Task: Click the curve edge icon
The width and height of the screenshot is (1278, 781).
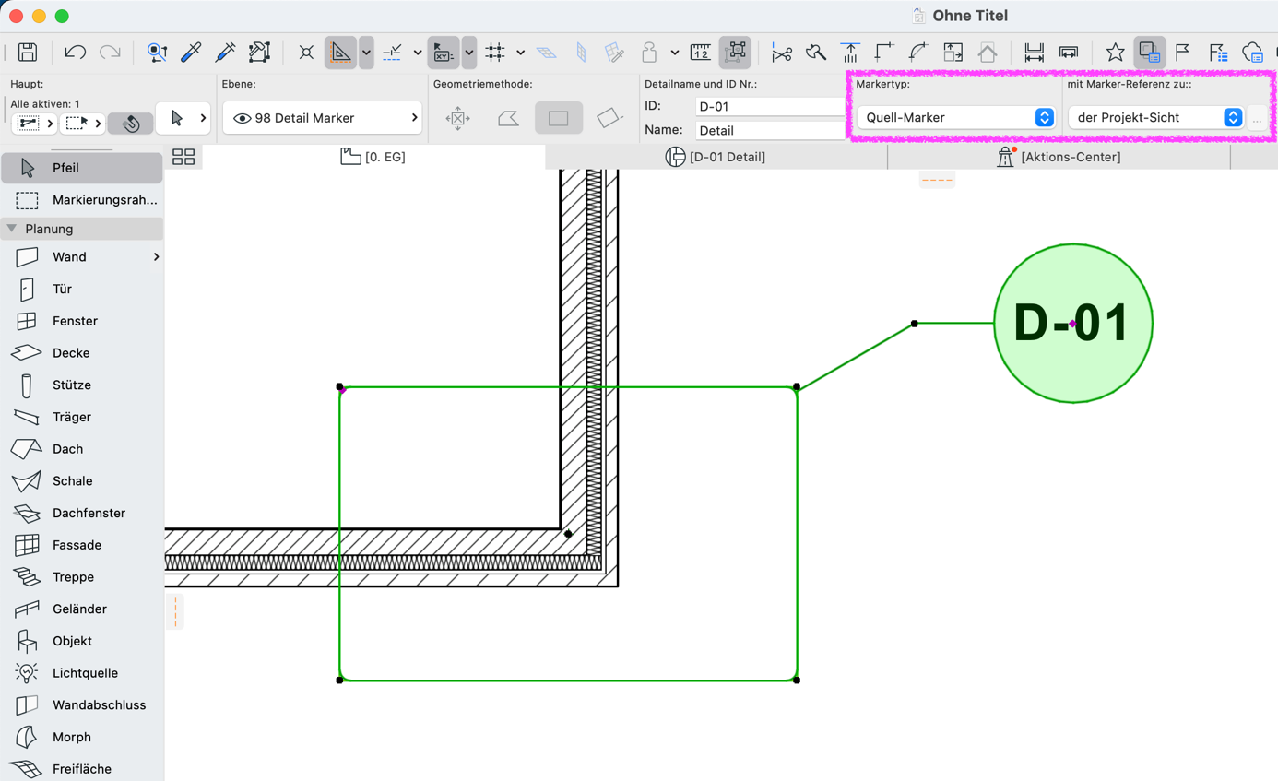Action: [x=918, y=53]
